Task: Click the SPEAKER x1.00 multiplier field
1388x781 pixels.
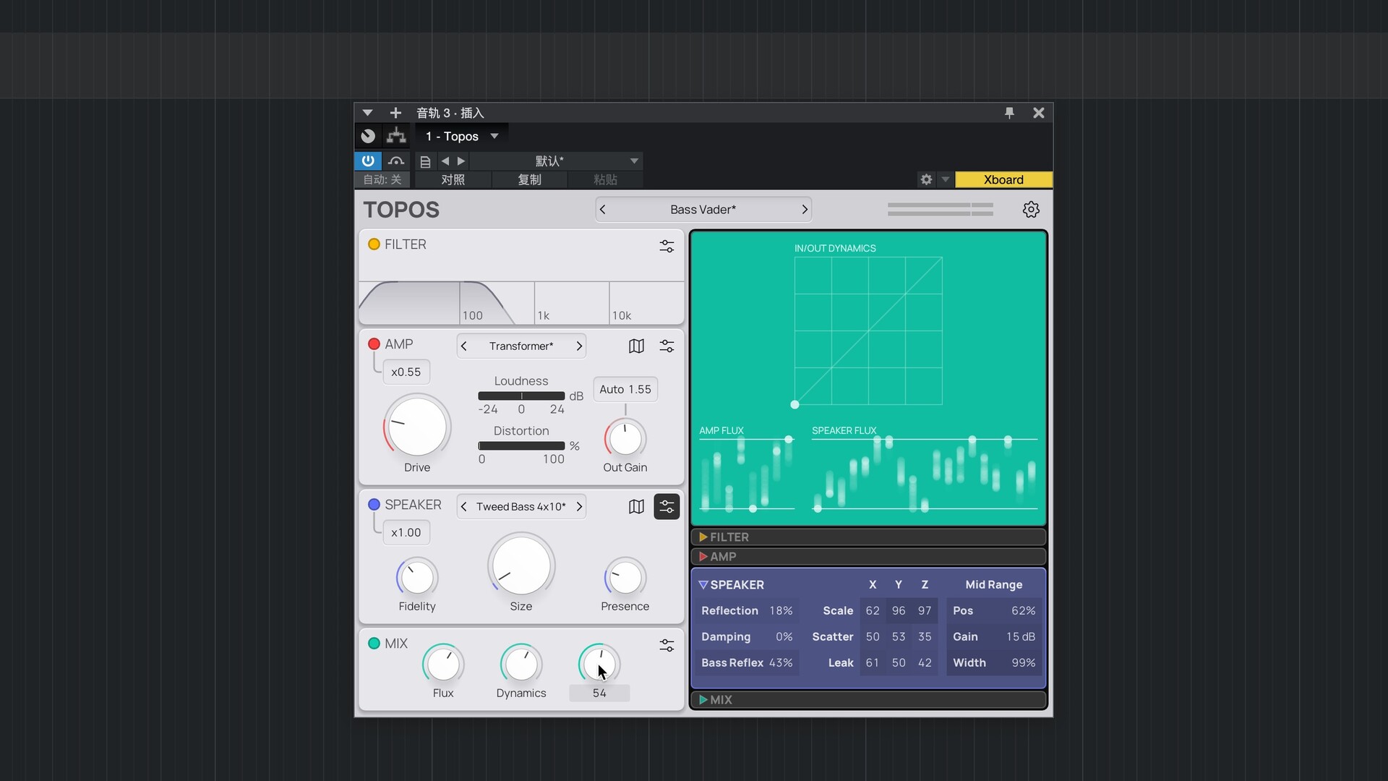Action: (406, 533)
